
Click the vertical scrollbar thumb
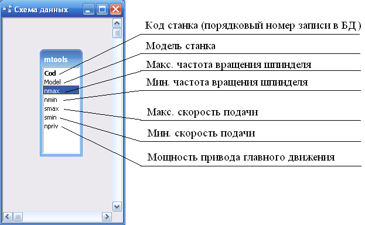[117, 33]
